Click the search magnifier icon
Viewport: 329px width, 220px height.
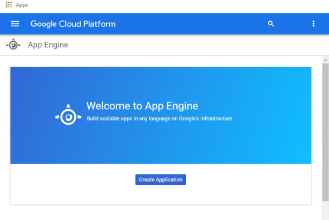tap(271, 24)
